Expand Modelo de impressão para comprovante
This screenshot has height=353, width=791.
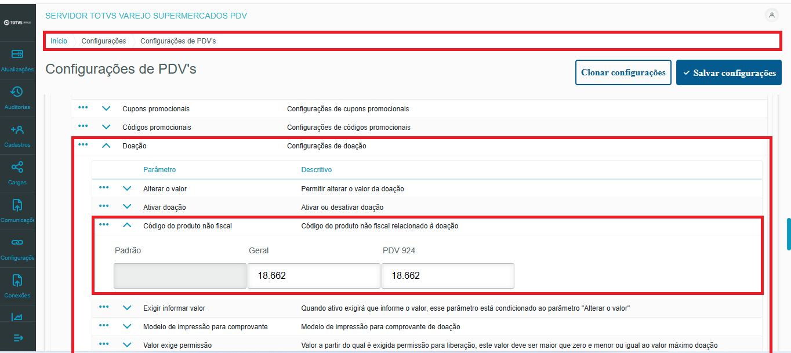(127, 326)
